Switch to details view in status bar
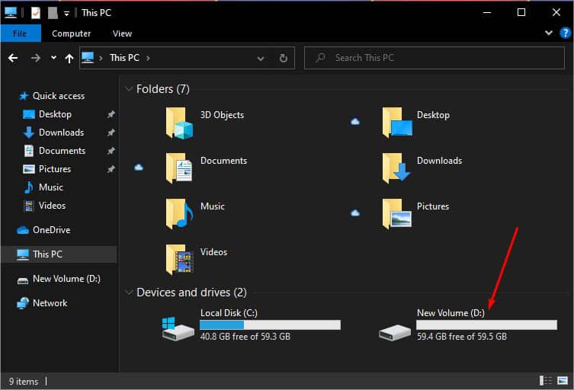This screenshot has height=390, width=574. [546, 381]
